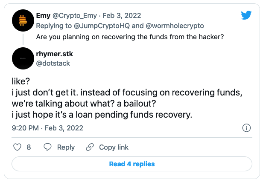
Task: Like the tweet with heart icon
Action: pos(17,147)
